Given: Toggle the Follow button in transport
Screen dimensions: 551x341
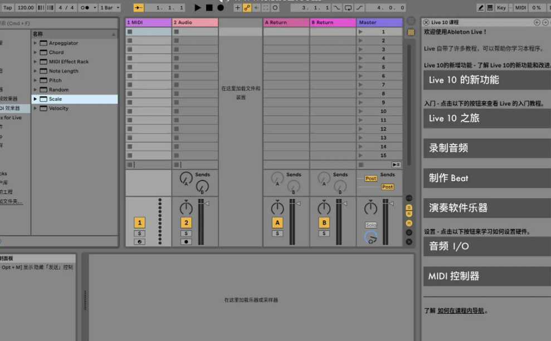Looking at the screenshot, I should (x=139, y=7).
